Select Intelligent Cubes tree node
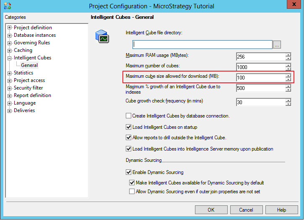Viewport: 304px width, 220px height. point(32,58)
